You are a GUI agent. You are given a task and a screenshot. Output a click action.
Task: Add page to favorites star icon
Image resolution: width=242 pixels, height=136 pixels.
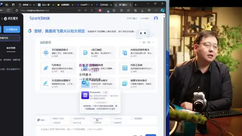point(92,10)
